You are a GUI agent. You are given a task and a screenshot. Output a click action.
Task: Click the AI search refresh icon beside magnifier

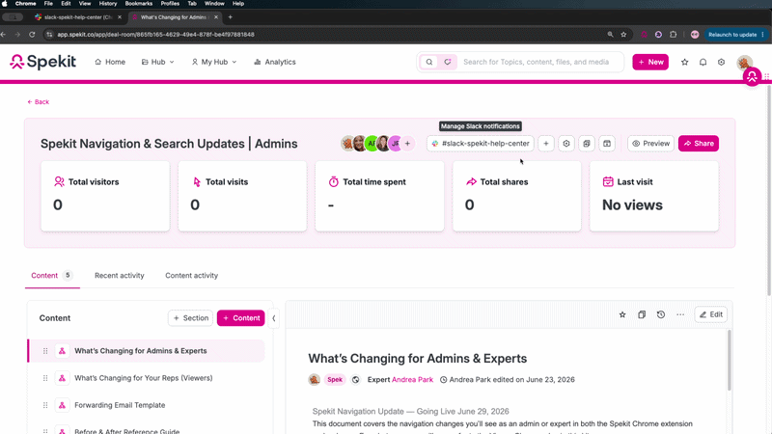pos(447,62)
